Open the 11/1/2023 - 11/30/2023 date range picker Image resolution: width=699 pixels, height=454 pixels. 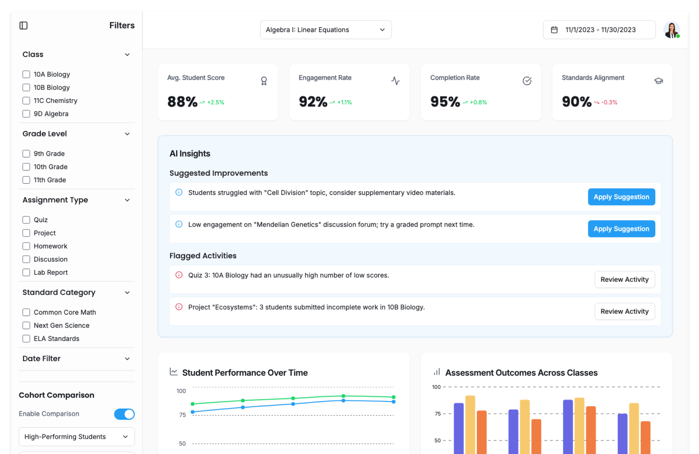click(599, 30)
